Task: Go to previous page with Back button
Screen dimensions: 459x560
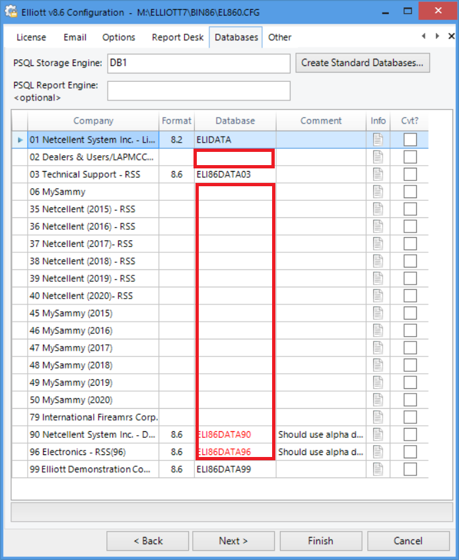Action: pos(148,541)
